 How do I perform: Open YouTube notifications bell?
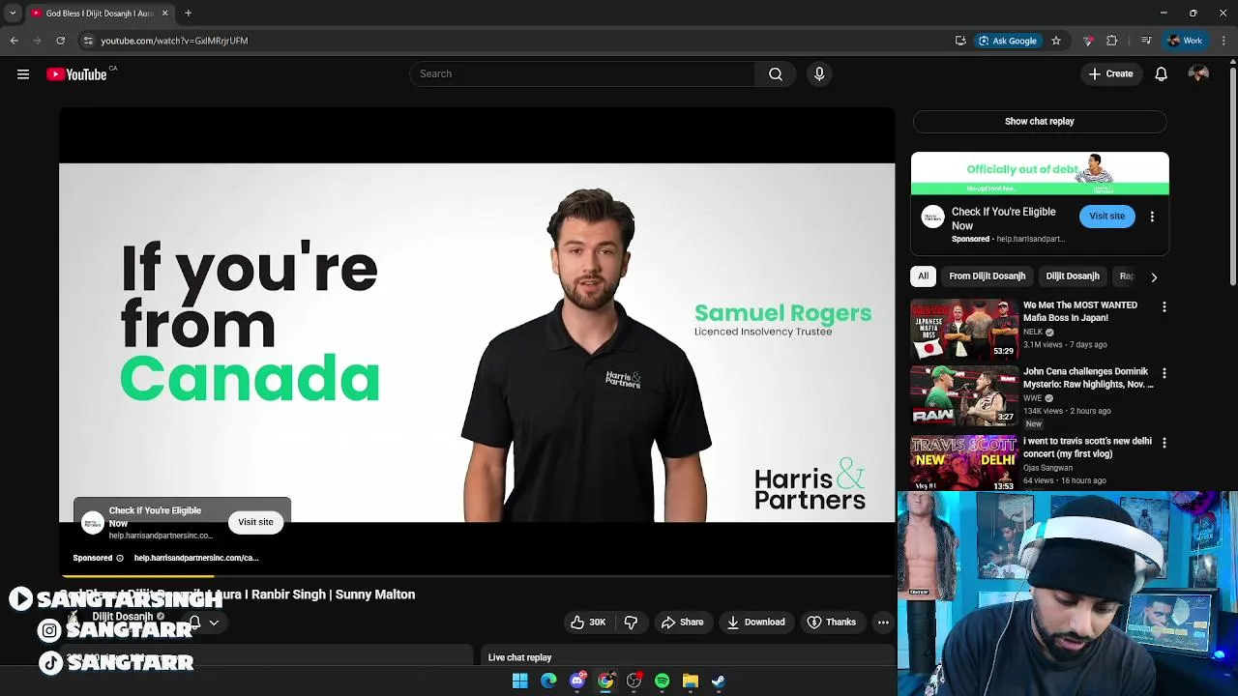pos(1161,73)
